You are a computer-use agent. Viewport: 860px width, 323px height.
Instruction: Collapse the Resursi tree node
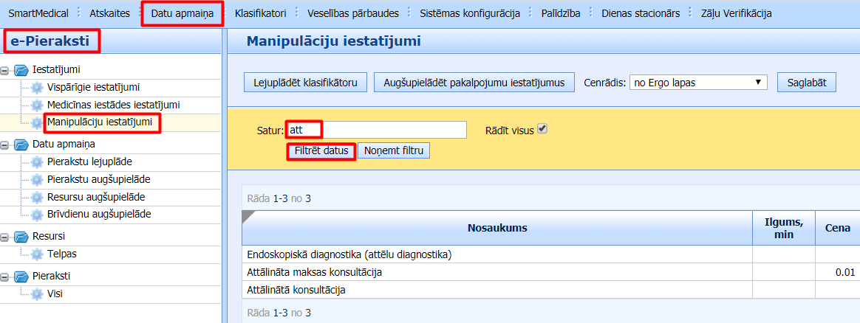click(6, 237)
